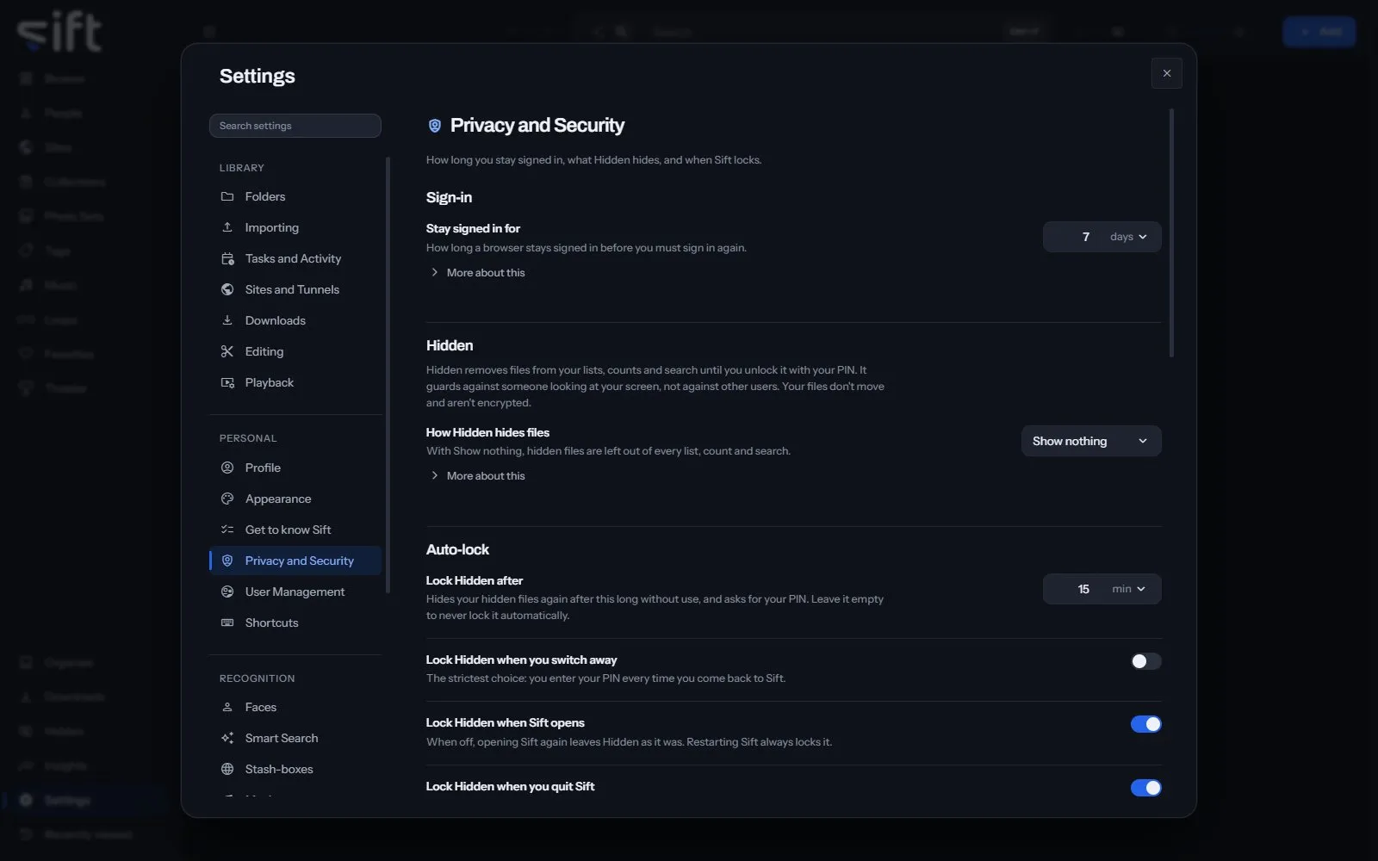Click the Importing upload icon
The width and height of the screenshot is (1378, 861).
coord(227,227)
